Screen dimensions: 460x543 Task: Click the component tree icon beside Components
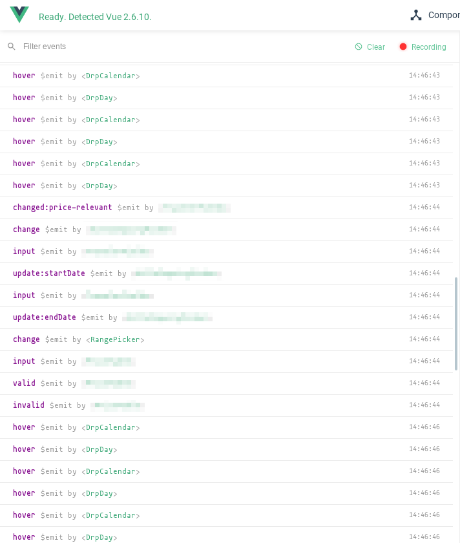click(x=416, y=15)
